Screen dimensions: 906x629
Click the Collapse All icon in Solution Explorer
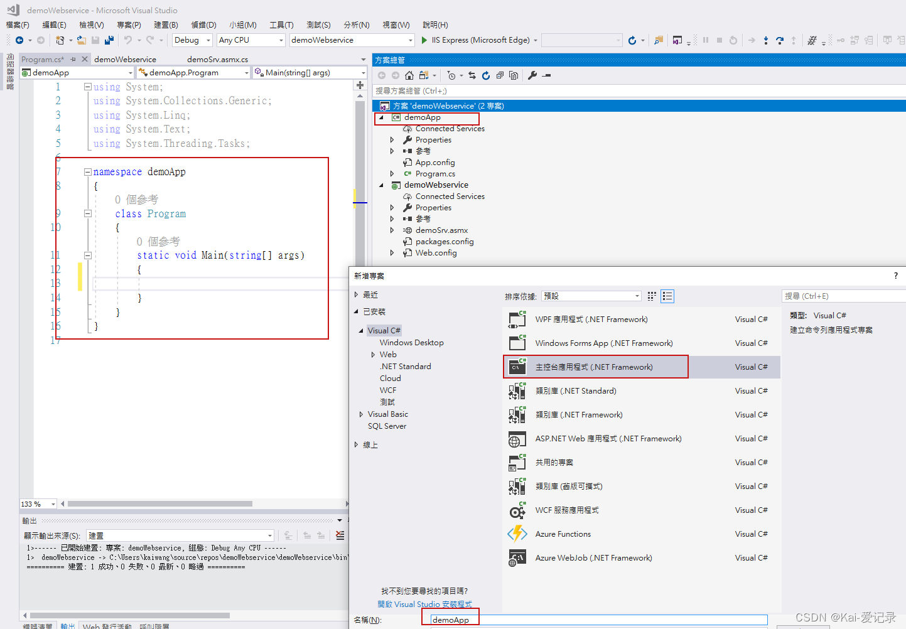coord(500,75)
